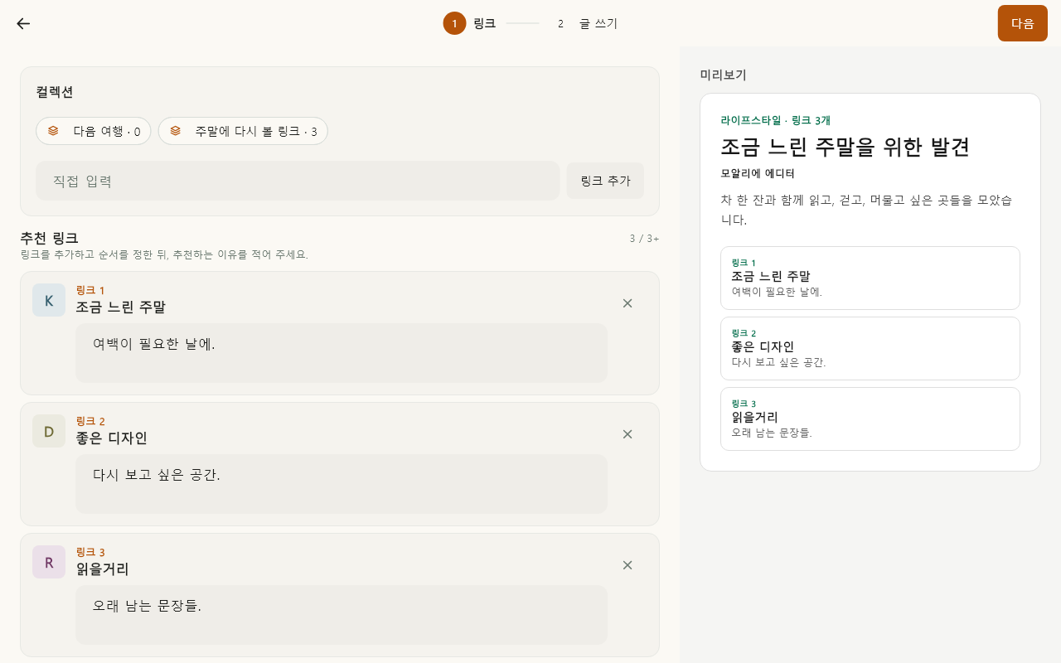
Task: Click the D avatar on link 2
Action: pos(49,431)
